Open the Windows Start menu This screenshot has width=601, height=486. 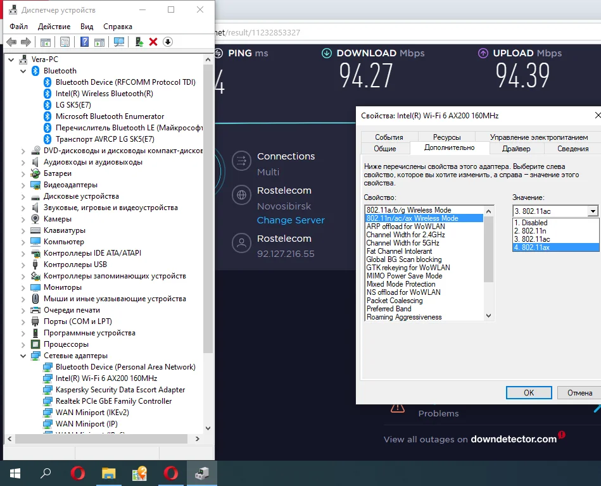[15, 474]
